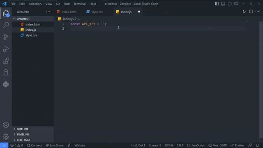Viewport: 263px width, 148px height.
Task: Toggle the Secondary Side Bar layout icon
Action: click(x=229, y=4)
